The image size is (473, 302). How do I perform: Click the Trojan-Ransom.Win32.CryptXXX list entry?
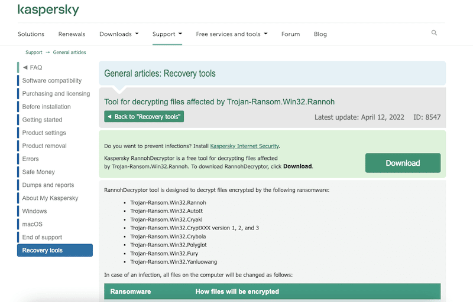pyautogui.click(x=195, y=228)
